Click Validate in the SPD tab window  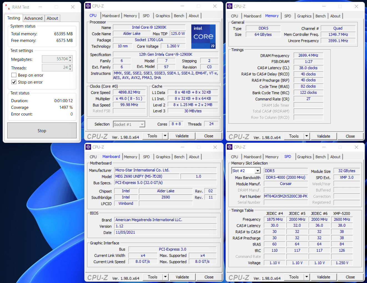[324, 277]
